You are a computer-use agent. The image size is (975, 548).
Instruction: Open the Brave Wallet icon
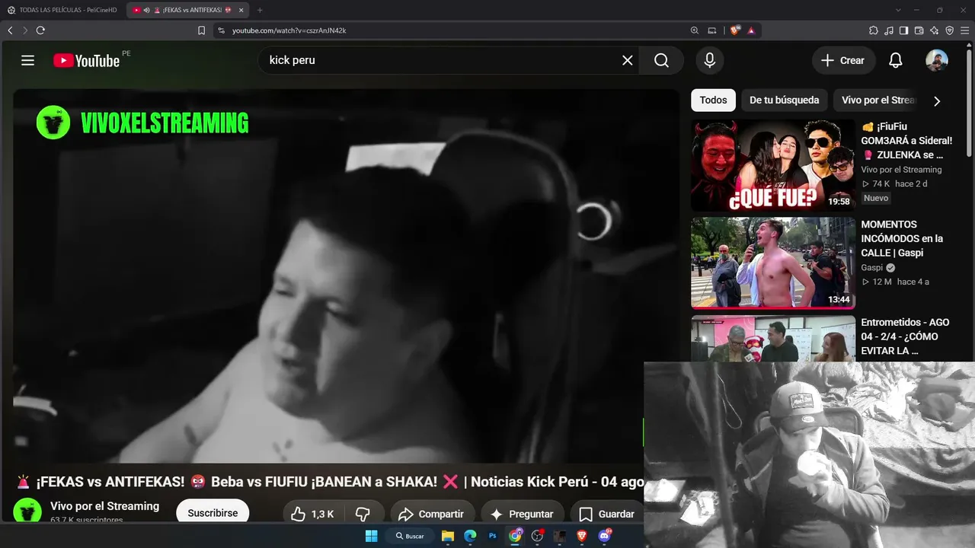pyautogui.click(x=919, y=30)
